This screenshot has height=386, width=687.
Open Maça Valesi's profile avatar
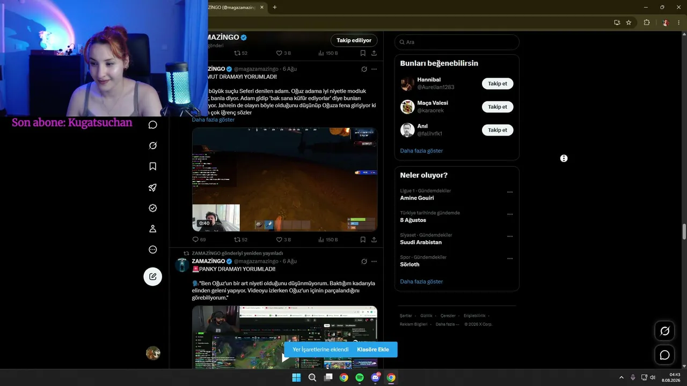click(x=407, y=107)
